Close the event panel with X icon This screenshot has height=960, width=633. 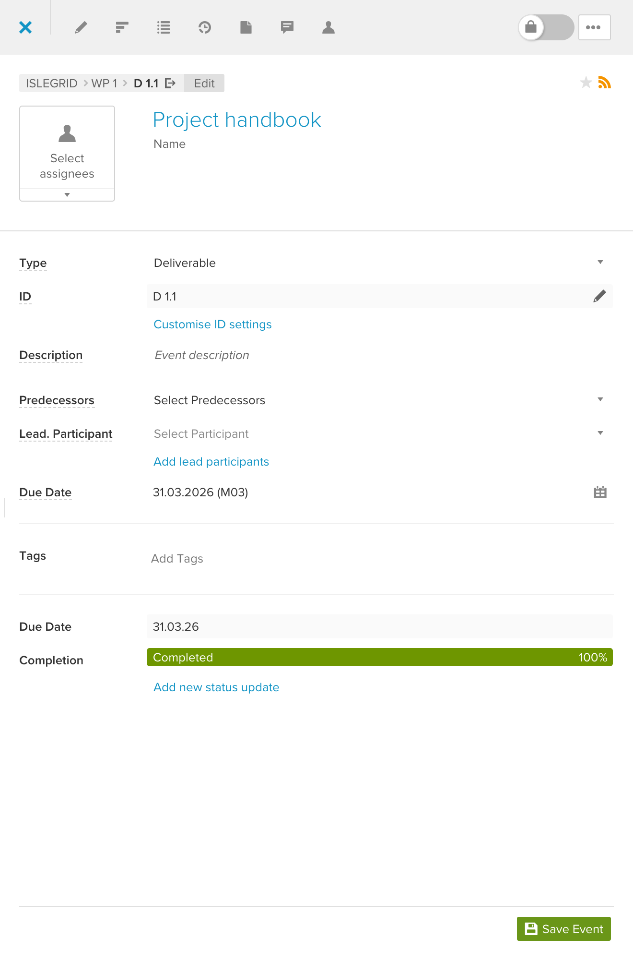[x=25, y=27]
